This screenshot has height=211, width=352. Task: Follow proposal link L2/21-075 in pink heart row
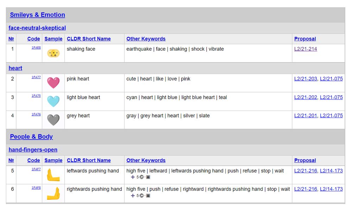(331, 79)
